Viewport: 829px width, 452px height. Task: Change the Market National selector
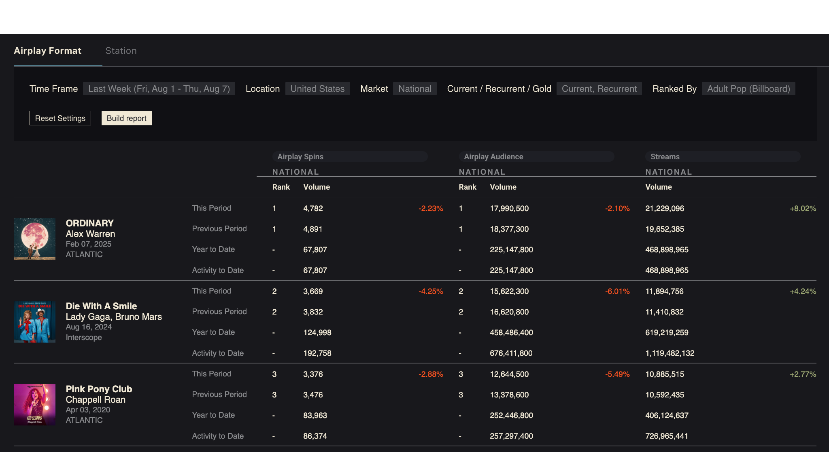pyautogui.click(x=414, y=89)
